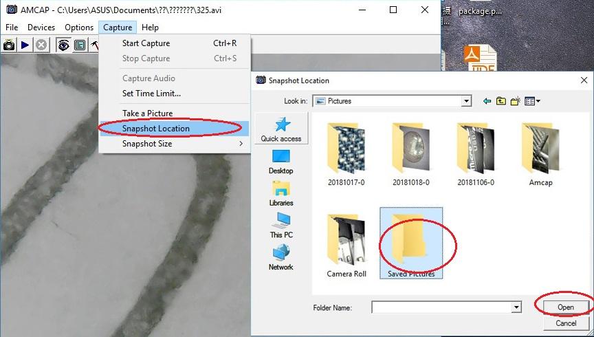The image size is (594, 337).
Task: Select the 20181018-0 folder
Action: 411,155
